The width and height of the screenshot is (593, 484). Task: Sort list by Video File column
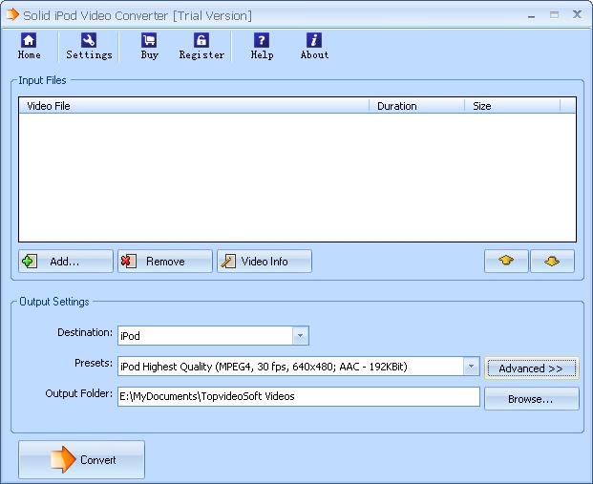click(193, 106)
